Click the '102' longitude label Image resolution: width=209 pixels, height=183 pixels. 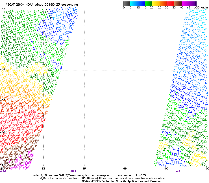click(x=166, y=169)
